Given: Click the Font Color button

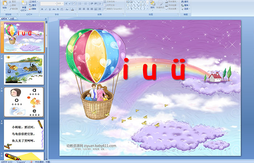Looking at the screenshot, I should coord(73,9).
